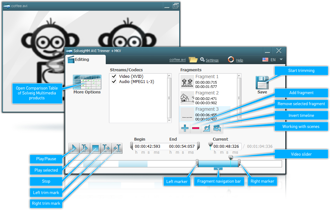Minimize the coffee.avi preview window
This screenshot has width=330, height=210.
[x=167, y=6]
